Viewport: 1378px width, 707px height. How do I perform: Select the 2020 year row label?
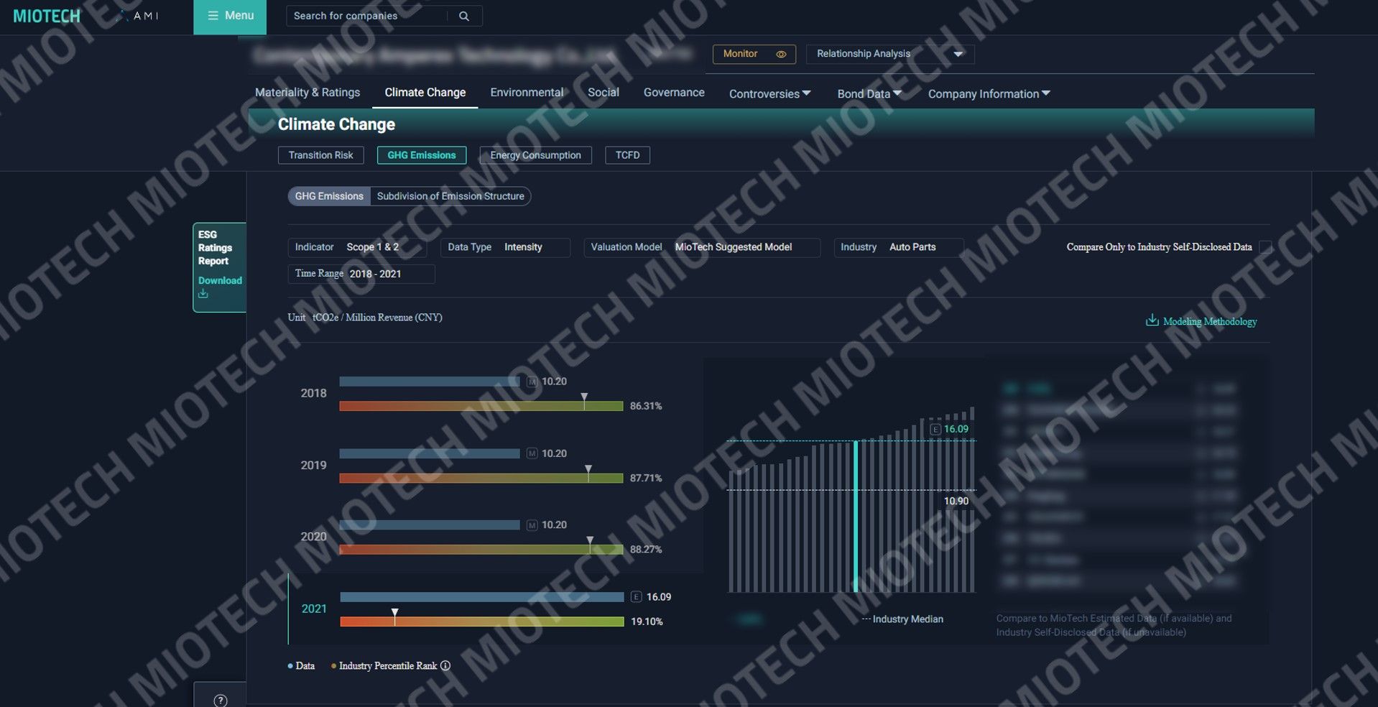[313, 537]
